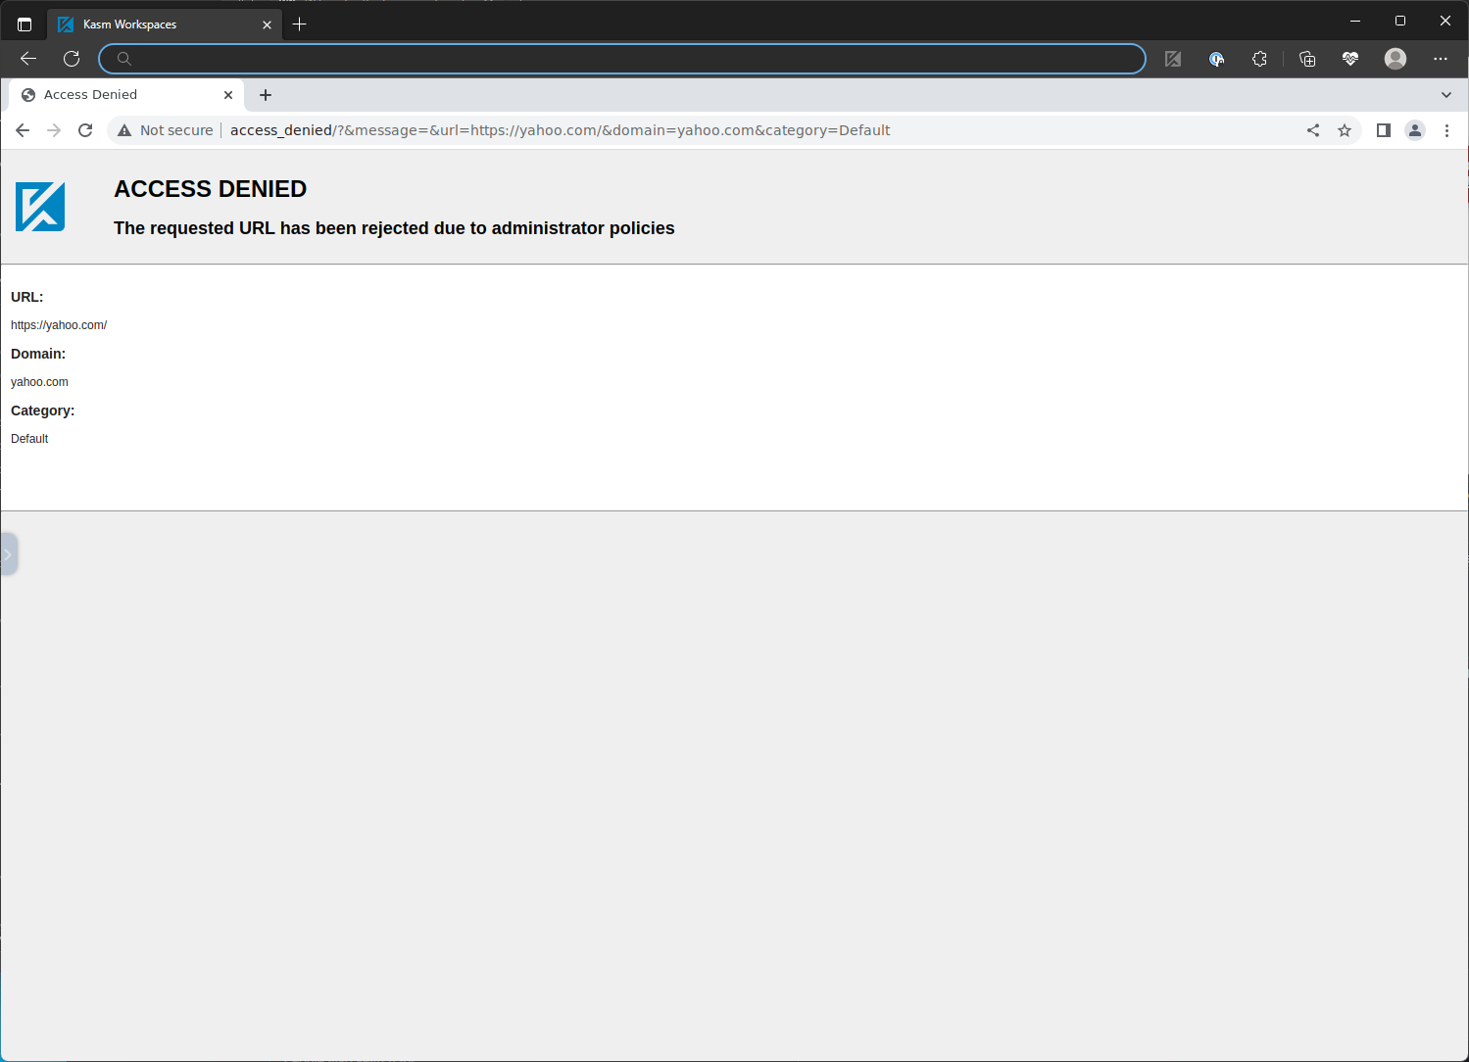
Task: Click the share icon in the address bar
Action: pos(1313,129)
